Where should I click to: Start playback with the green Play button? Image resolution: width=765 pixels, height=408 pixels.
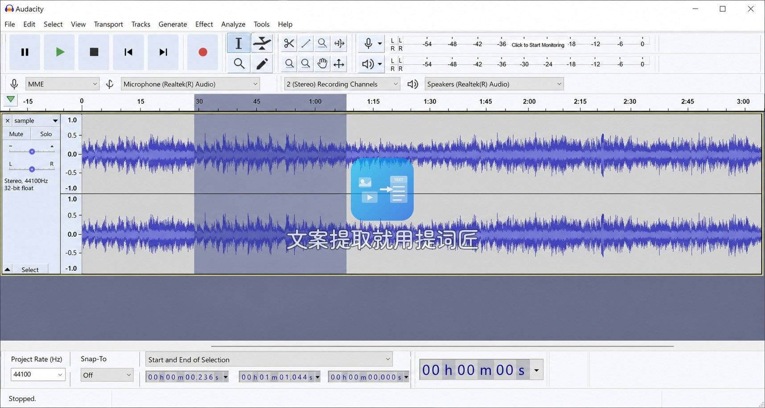[x=60, y=52]
